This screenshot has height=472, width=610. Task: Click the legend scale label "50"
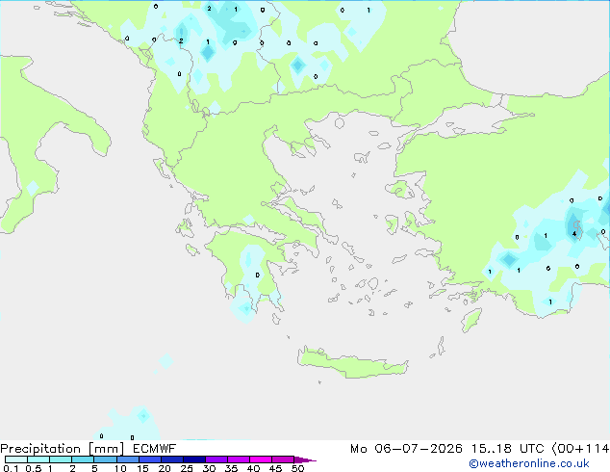pos(298,468)
